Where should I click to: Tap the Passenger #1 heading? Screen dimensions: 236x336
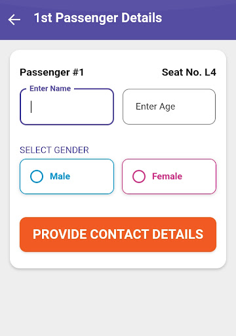click(52, 72)
